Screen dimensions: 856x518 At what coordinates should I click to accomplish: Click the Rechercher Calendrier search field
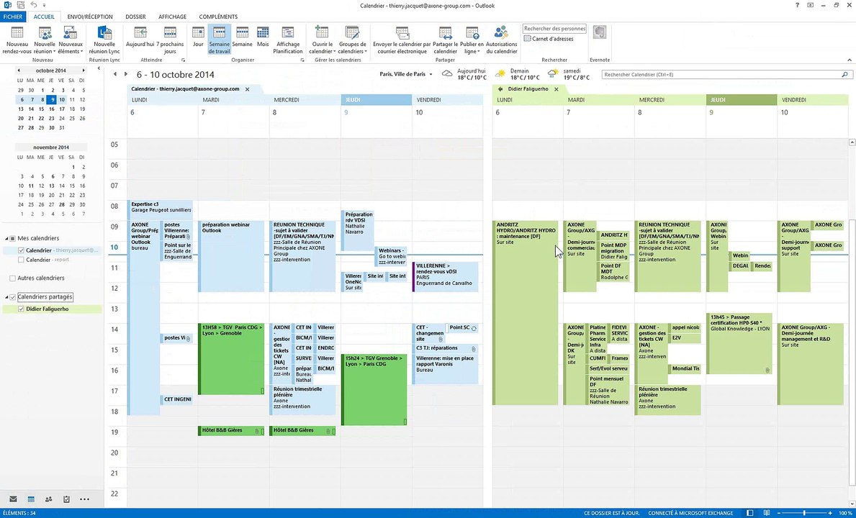pos(721,74)
